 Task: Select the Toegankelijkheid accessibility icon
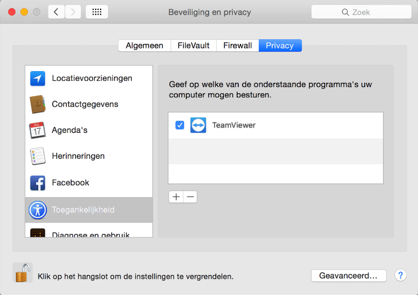point(38,210)
